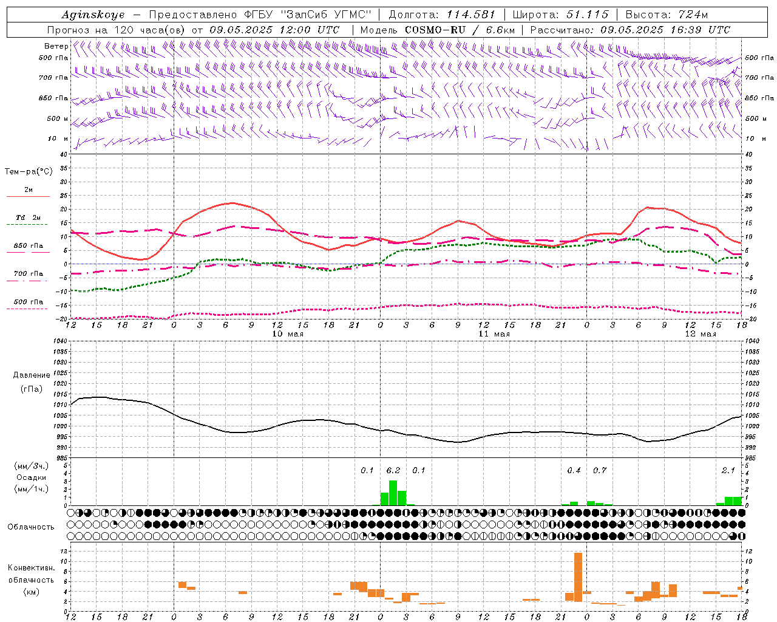777x622 pixels.
Task: Click the '10 мая' date label
Action: tap(288, 334)
